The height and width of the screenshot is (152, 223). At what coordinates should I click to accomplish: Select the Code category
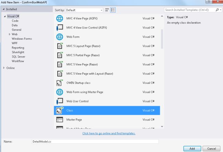pyautogui.click(x=15, y=21)
